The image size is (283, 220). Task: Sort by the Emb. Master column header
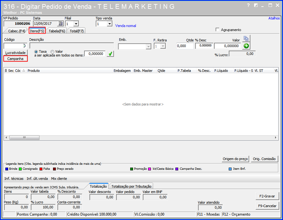(x=145, y=71)
